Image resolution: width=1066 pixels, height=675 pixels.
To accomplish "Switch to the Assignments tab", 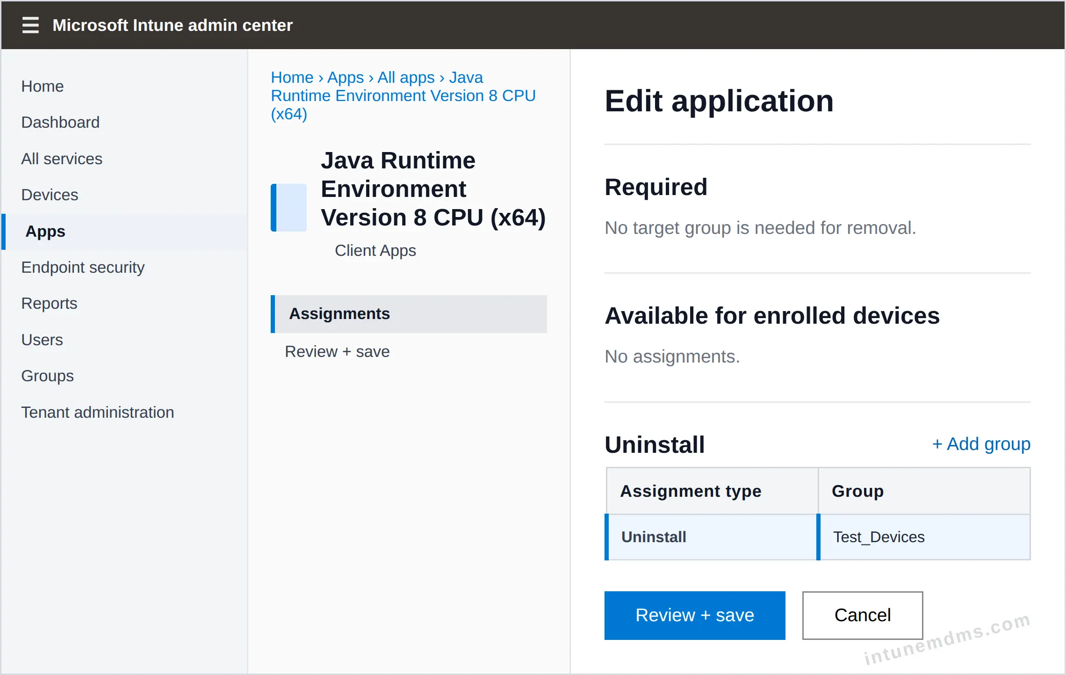I will click(409, 314).
